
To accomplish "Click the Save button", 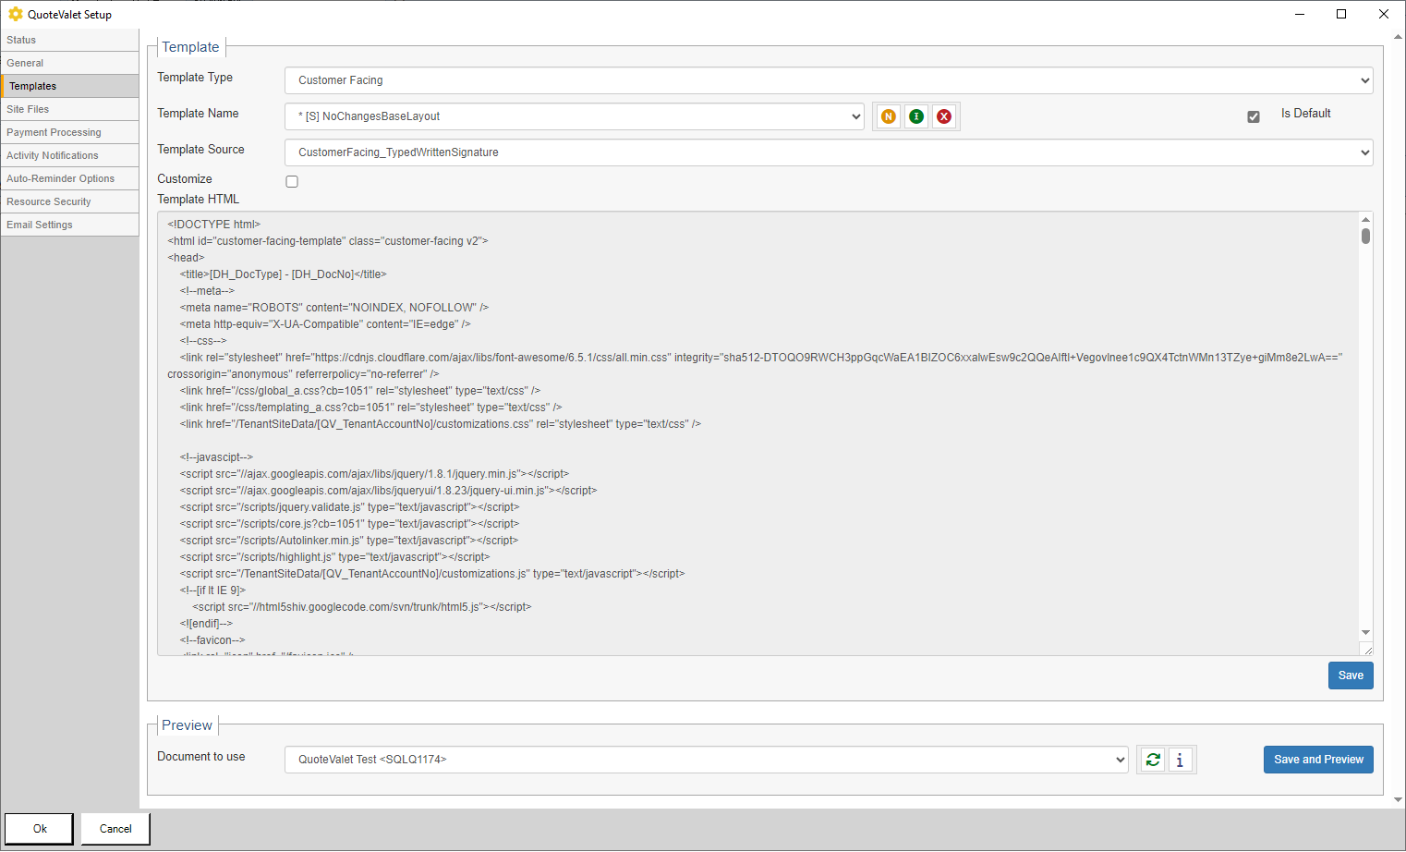I will coord(1350,676).
